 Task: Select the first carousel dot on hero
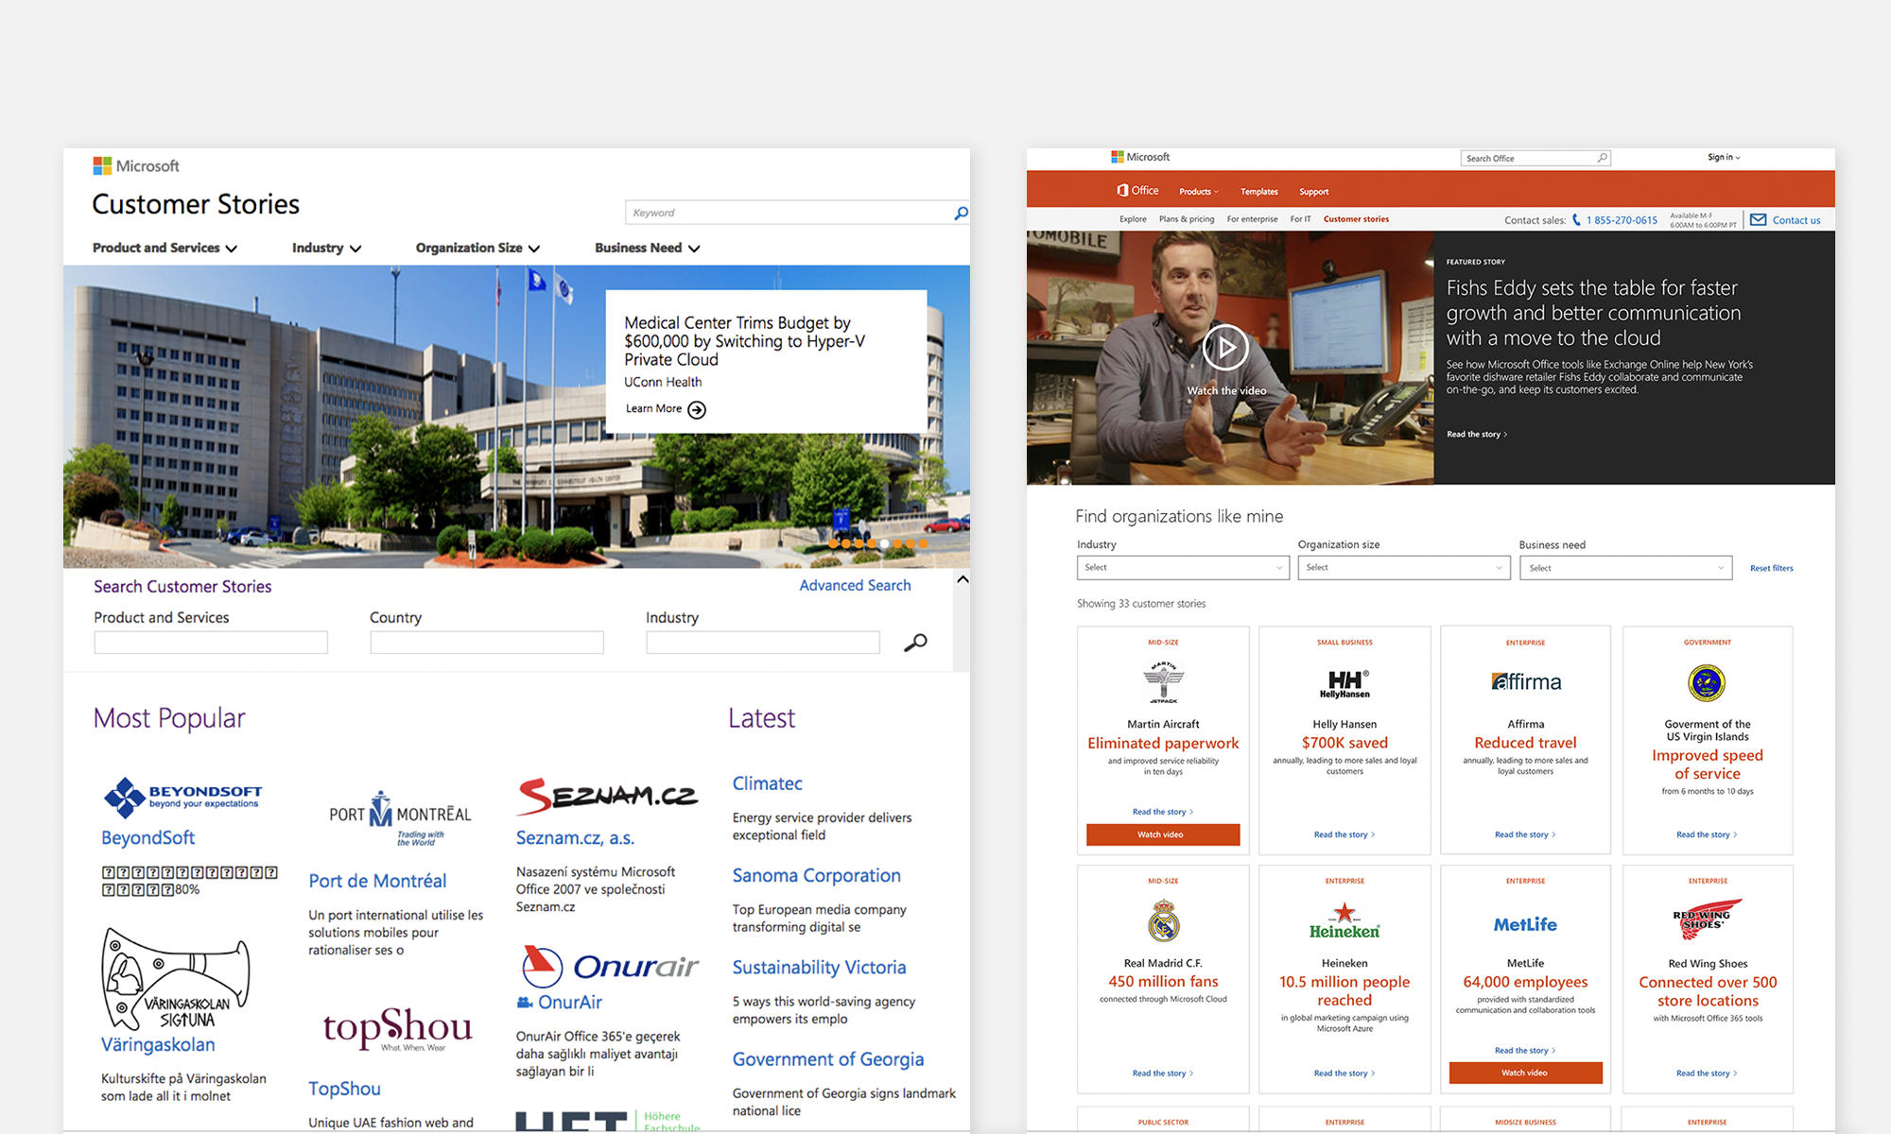(x=834, y=543)
